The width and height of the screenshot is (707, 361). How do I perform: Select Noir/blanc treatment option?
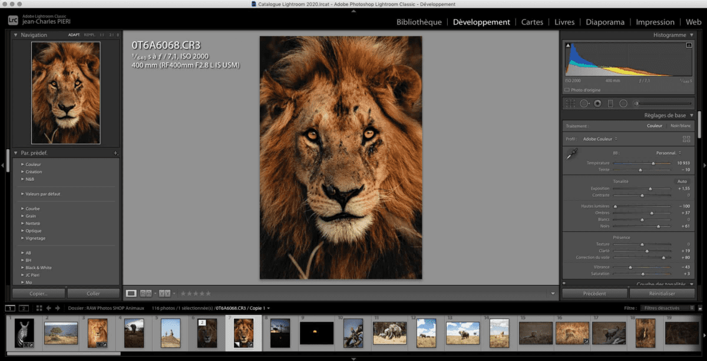[x=681, y=126]
